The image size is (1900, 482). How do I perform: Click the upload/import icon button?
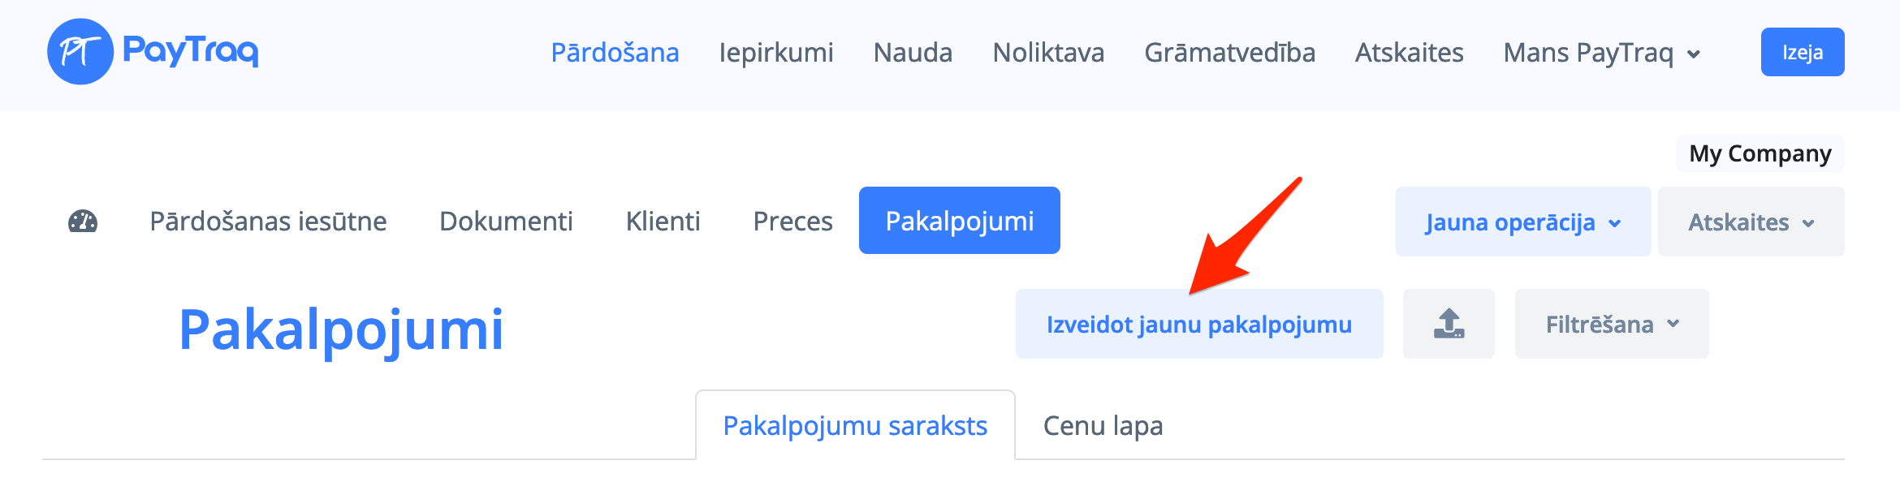[x=1449, y=324]
